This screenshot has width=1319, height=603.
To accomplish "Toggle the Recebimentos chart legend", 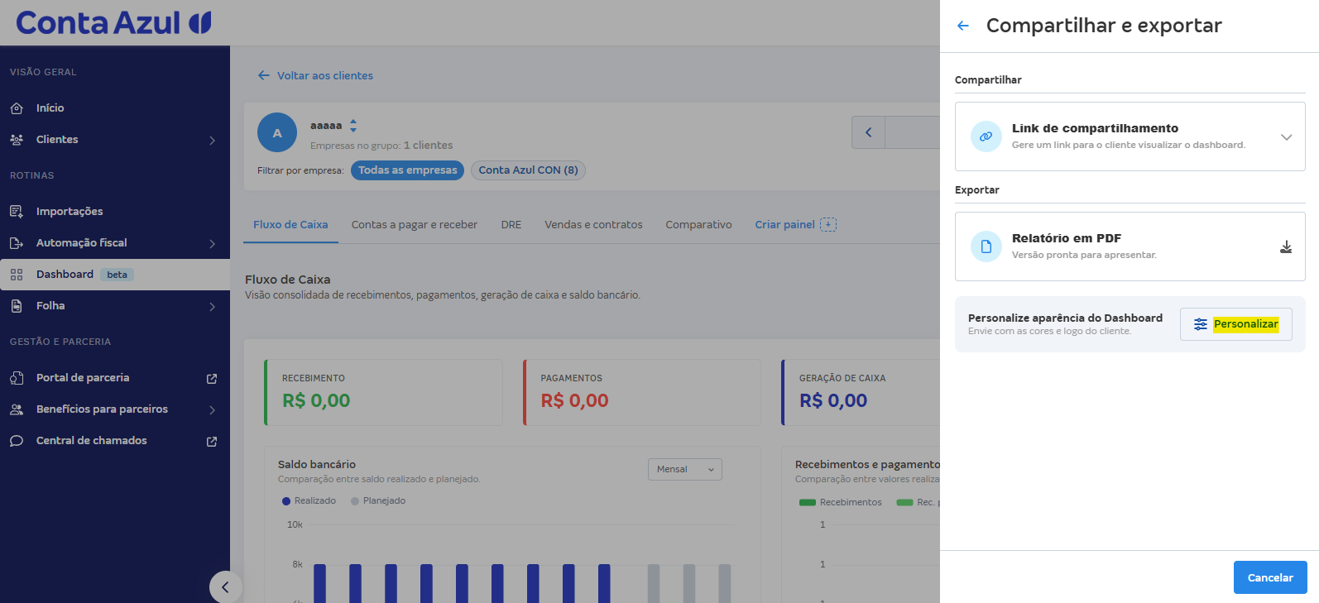I will 841,503.
